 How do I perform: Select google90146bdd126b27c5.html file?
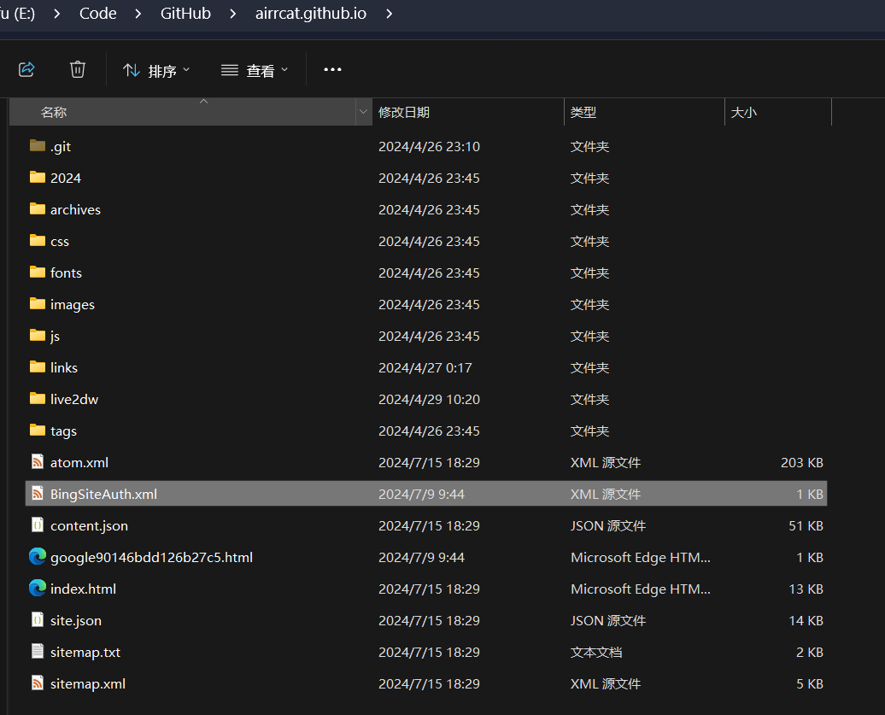tap(151, 557)
